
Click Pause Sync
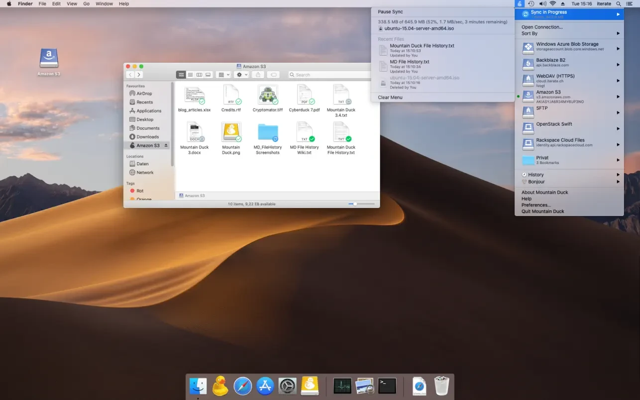[x=391, y=12]
